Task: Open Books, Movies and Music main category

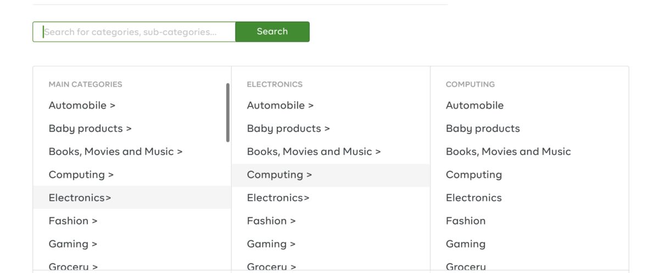Action: 115,152
